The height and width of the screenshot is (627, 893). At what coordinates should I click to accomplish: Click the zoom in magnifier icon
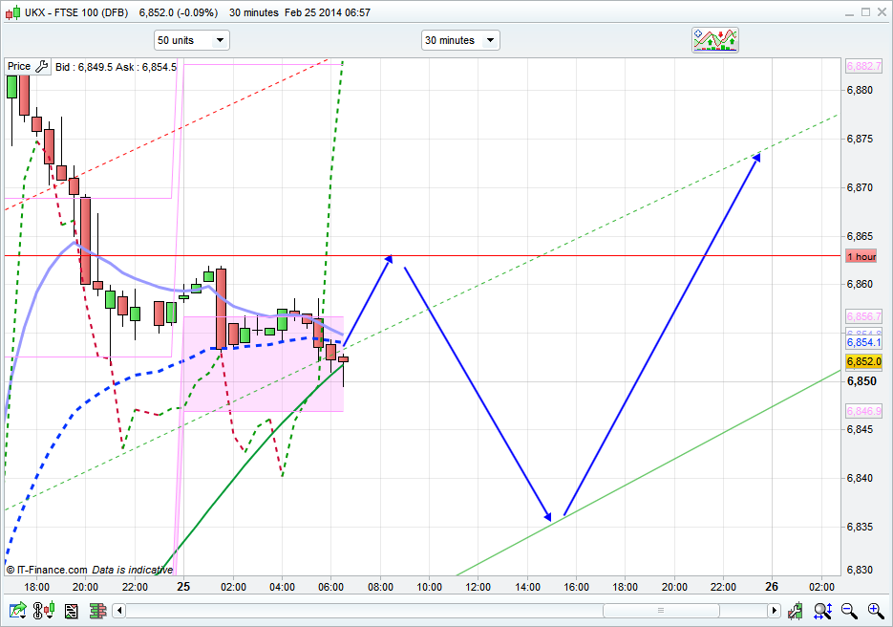875,610
